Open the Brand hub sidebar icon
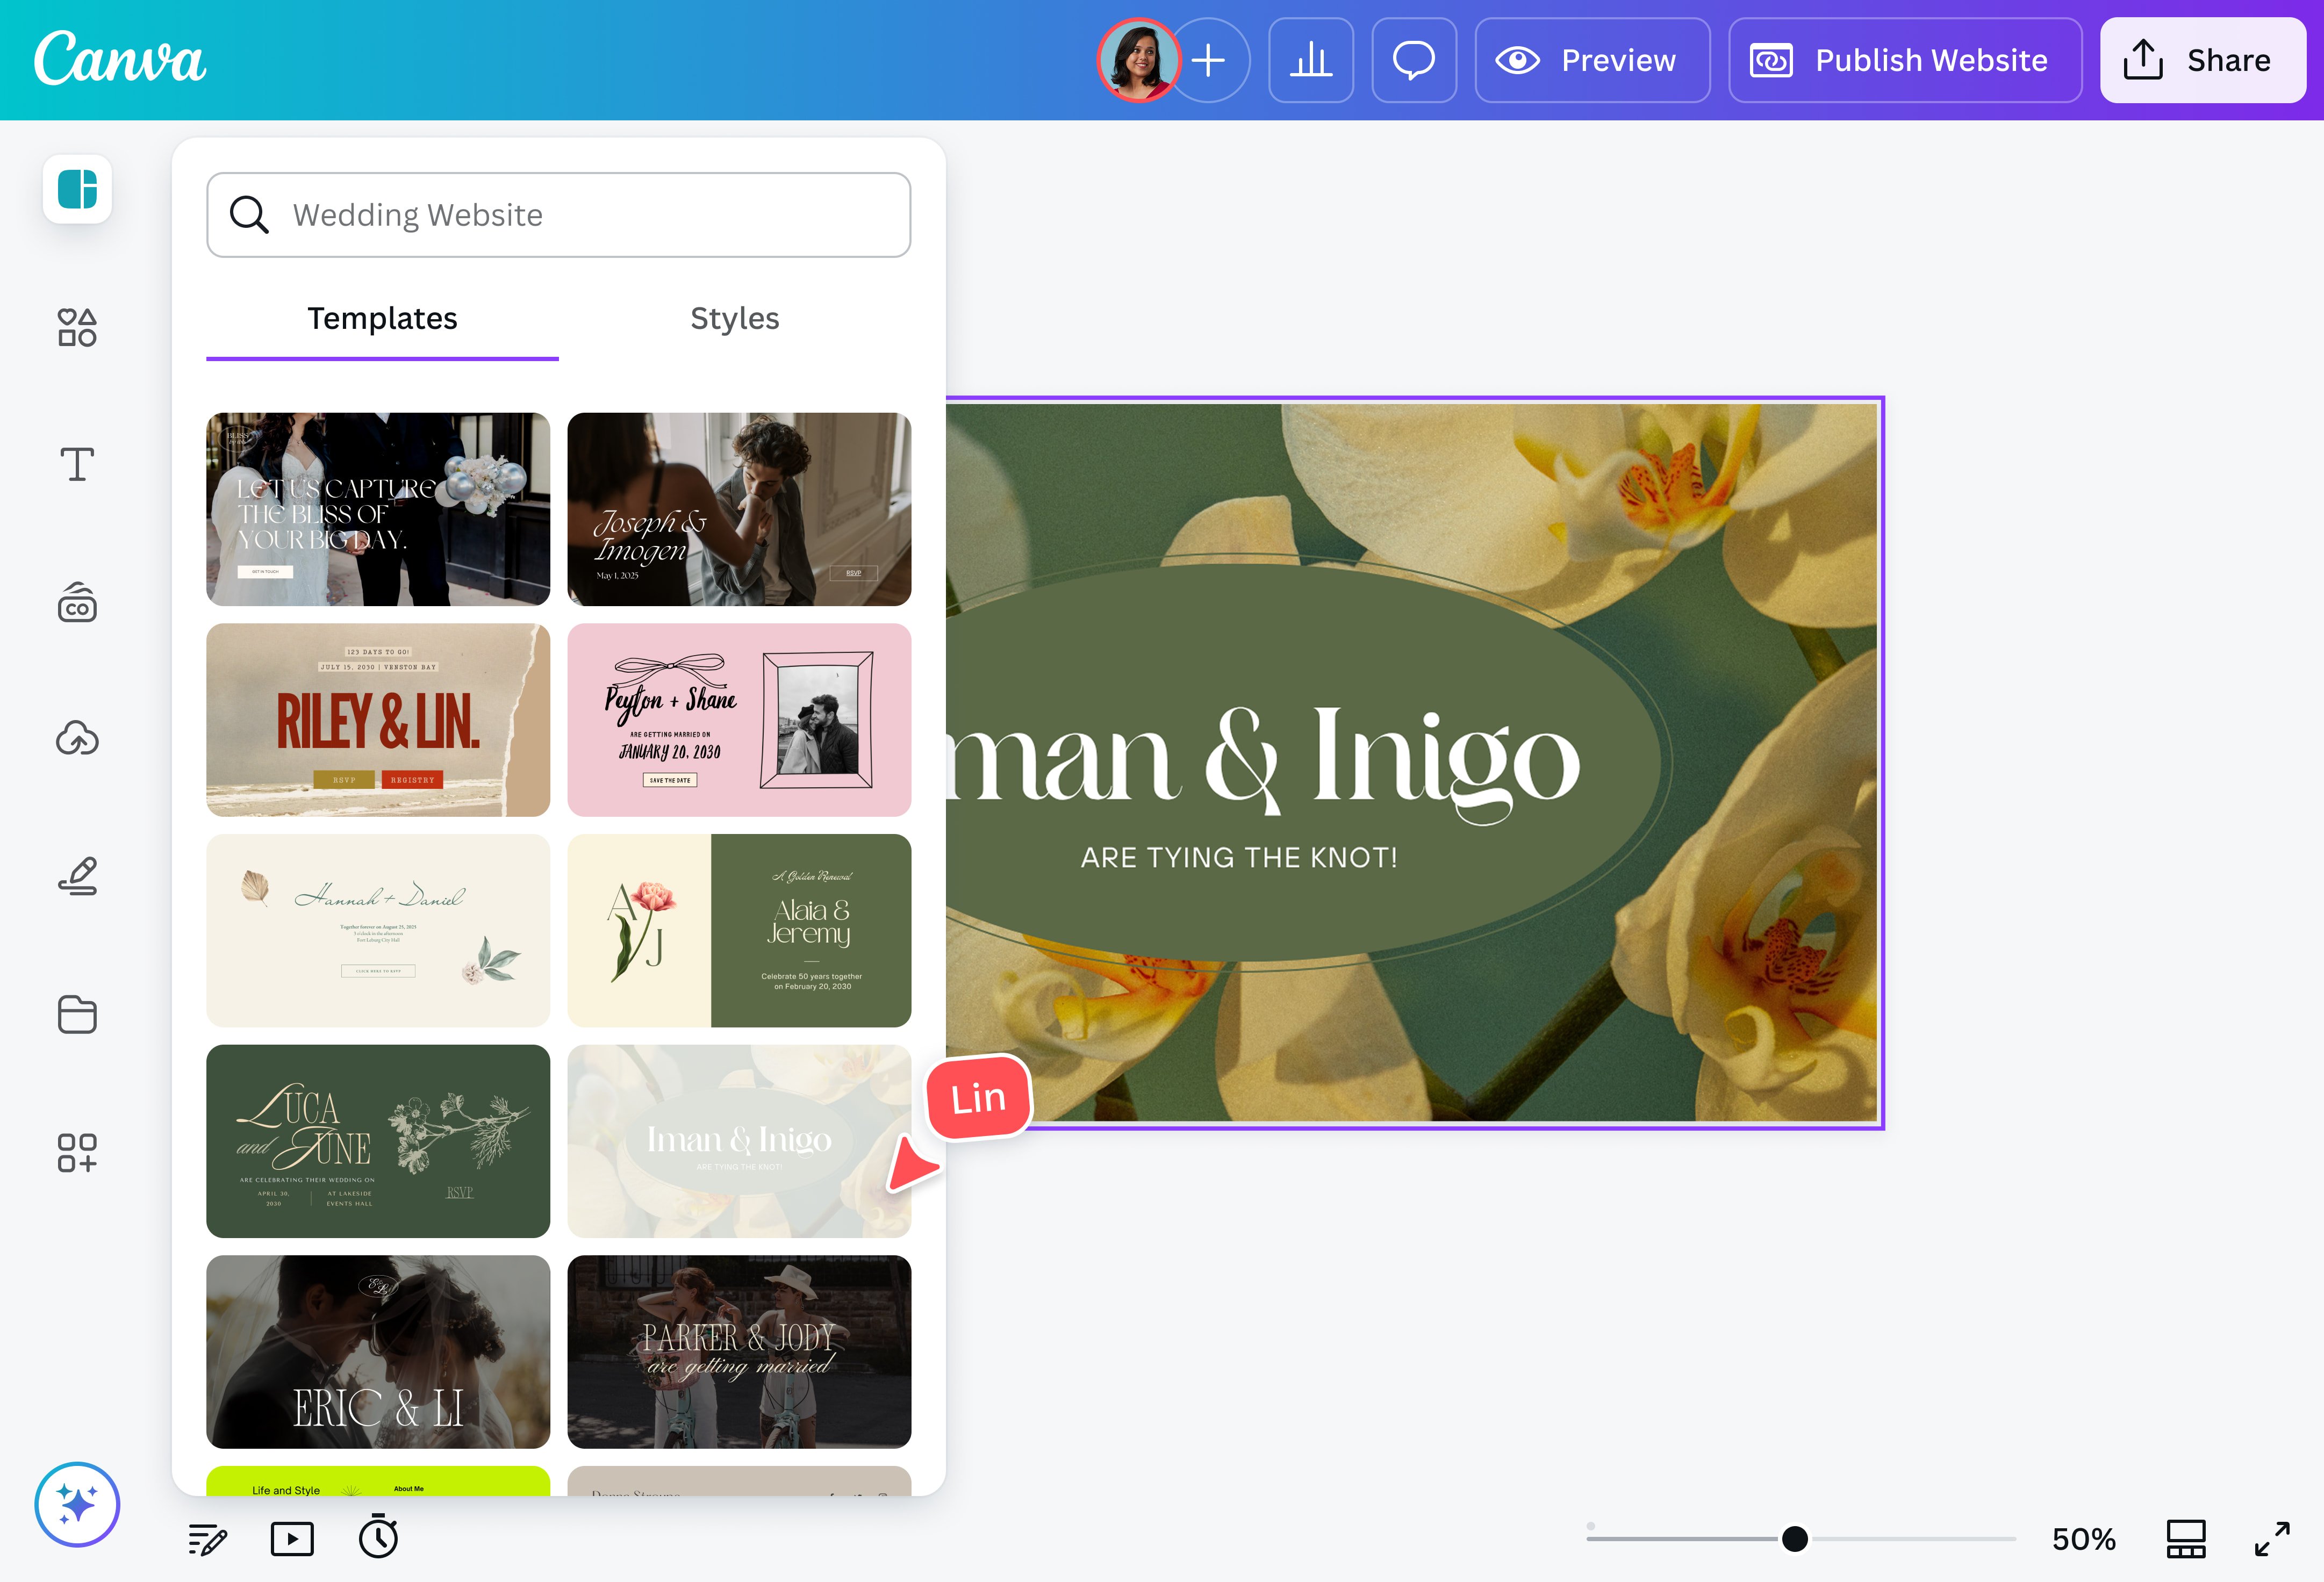 77,603
